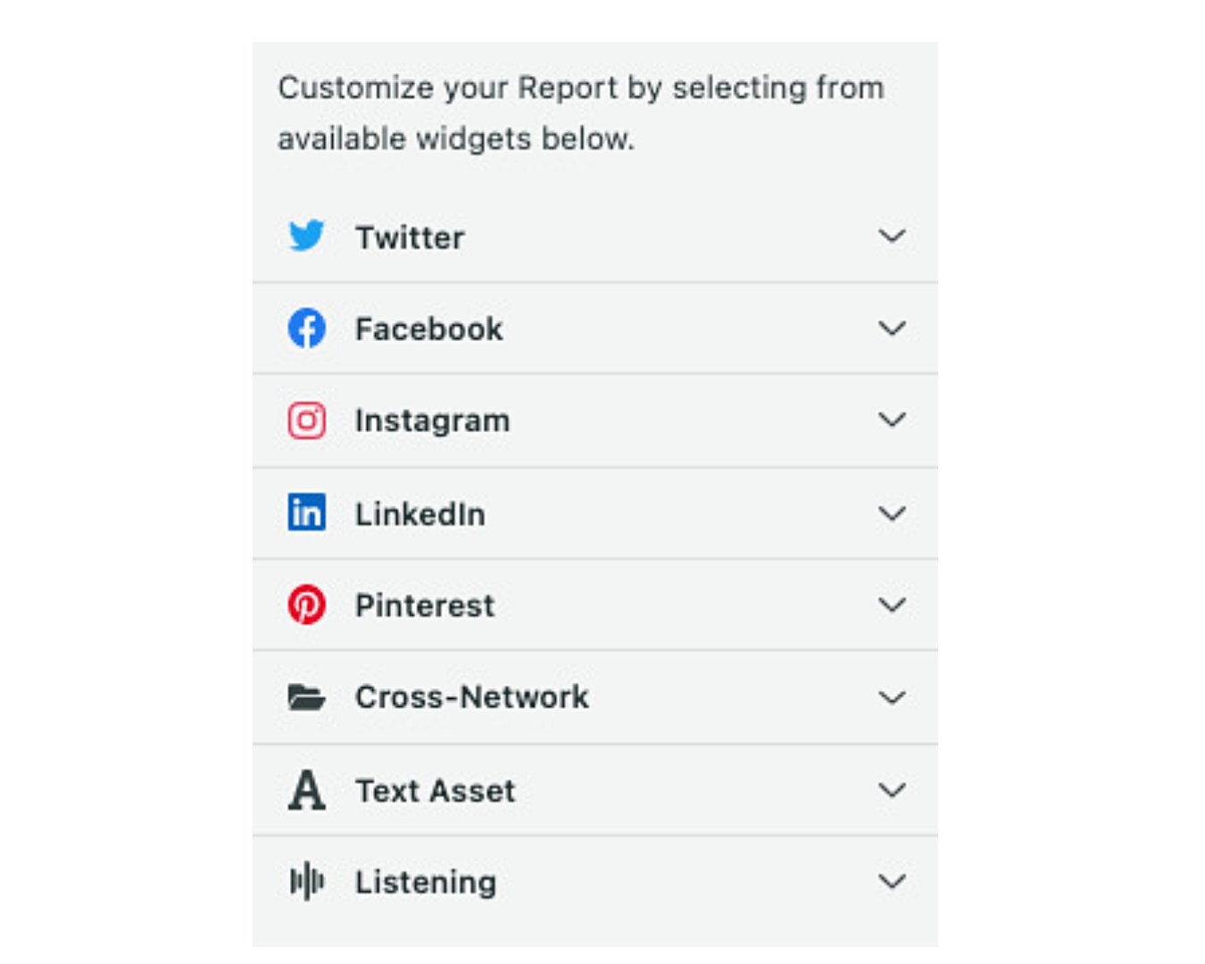The height and width of the screenshot is (964, 1205).
Task: Click the LinkedIn logo icon
Action: pos(306,513)
